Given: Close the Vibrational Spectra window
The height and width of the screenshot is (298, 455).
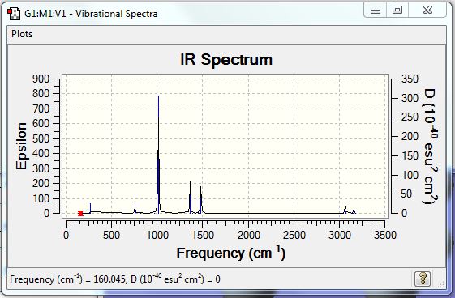Looking at the screenshot, I should point(427,11).
